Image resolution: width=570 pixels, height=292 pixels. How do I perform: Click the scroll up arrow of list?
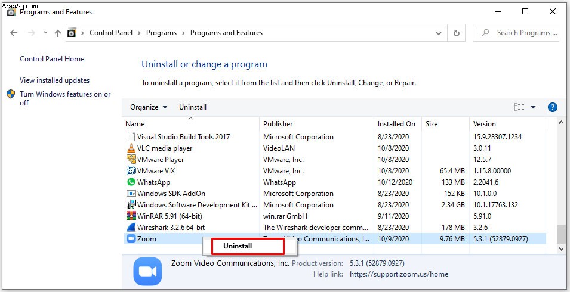(562, 123)
